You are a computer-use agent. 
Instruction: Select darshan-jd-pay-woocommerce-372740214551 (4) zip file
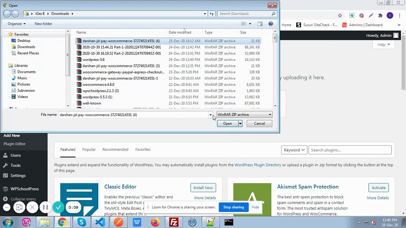(168, 41)
